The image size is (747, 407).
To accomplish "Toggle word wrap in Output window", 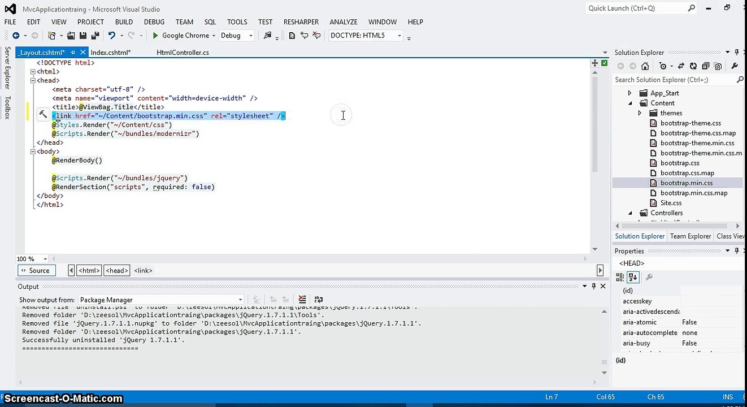I will click(318, 300).
